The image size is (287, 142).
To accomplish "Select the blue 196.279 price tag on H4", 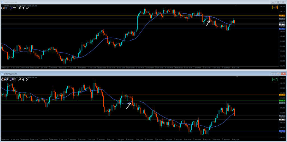I will (282, 29).
